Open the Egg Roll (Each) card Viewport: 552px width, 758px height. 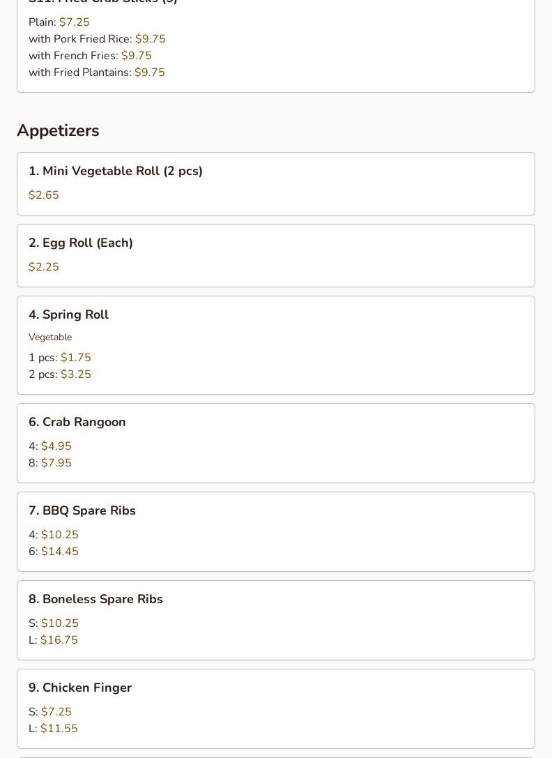[275, 255]
